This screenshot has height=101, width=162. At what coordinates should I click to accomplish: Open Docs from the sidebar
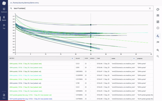pos(4,96)
